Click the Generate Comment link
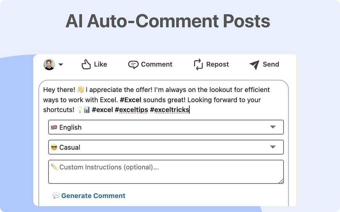The image size is (340, 212). (93, 196)
